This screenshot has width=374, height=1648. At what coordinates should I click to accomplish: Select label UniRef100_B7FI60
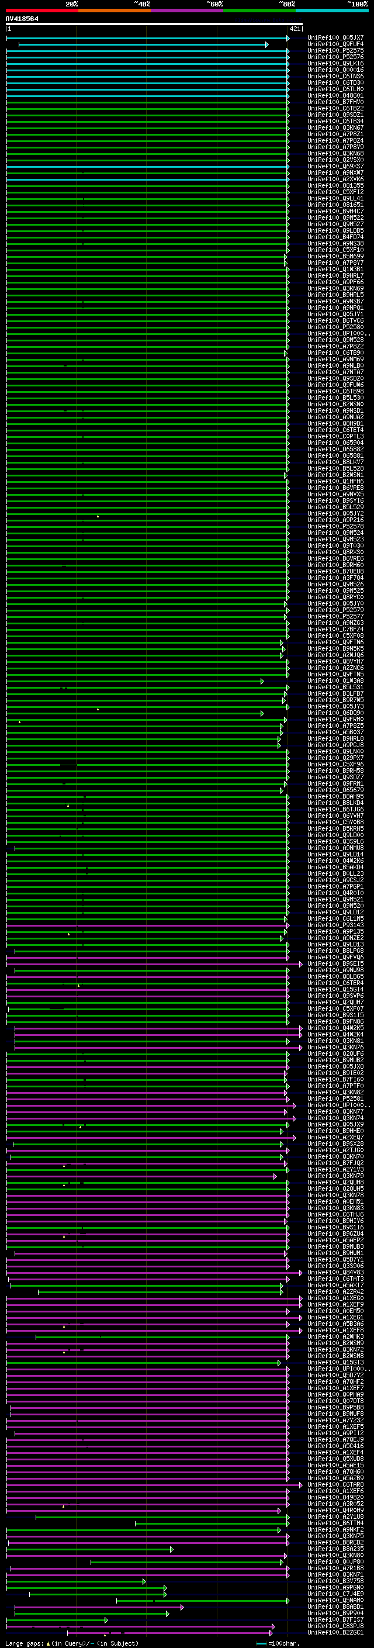click(335, 1080)
